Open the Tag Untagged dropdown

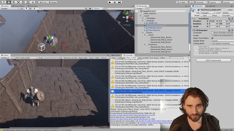[207, 13]
